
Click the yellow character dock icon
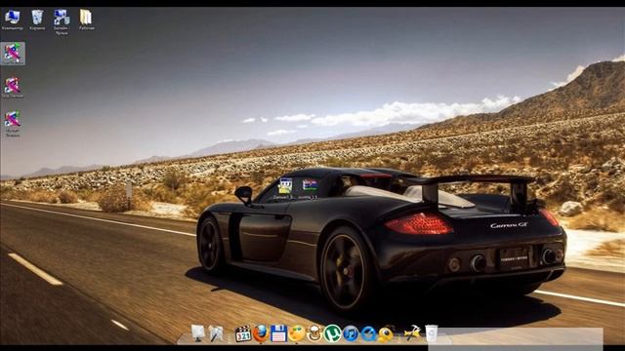(x=386, y=333)
